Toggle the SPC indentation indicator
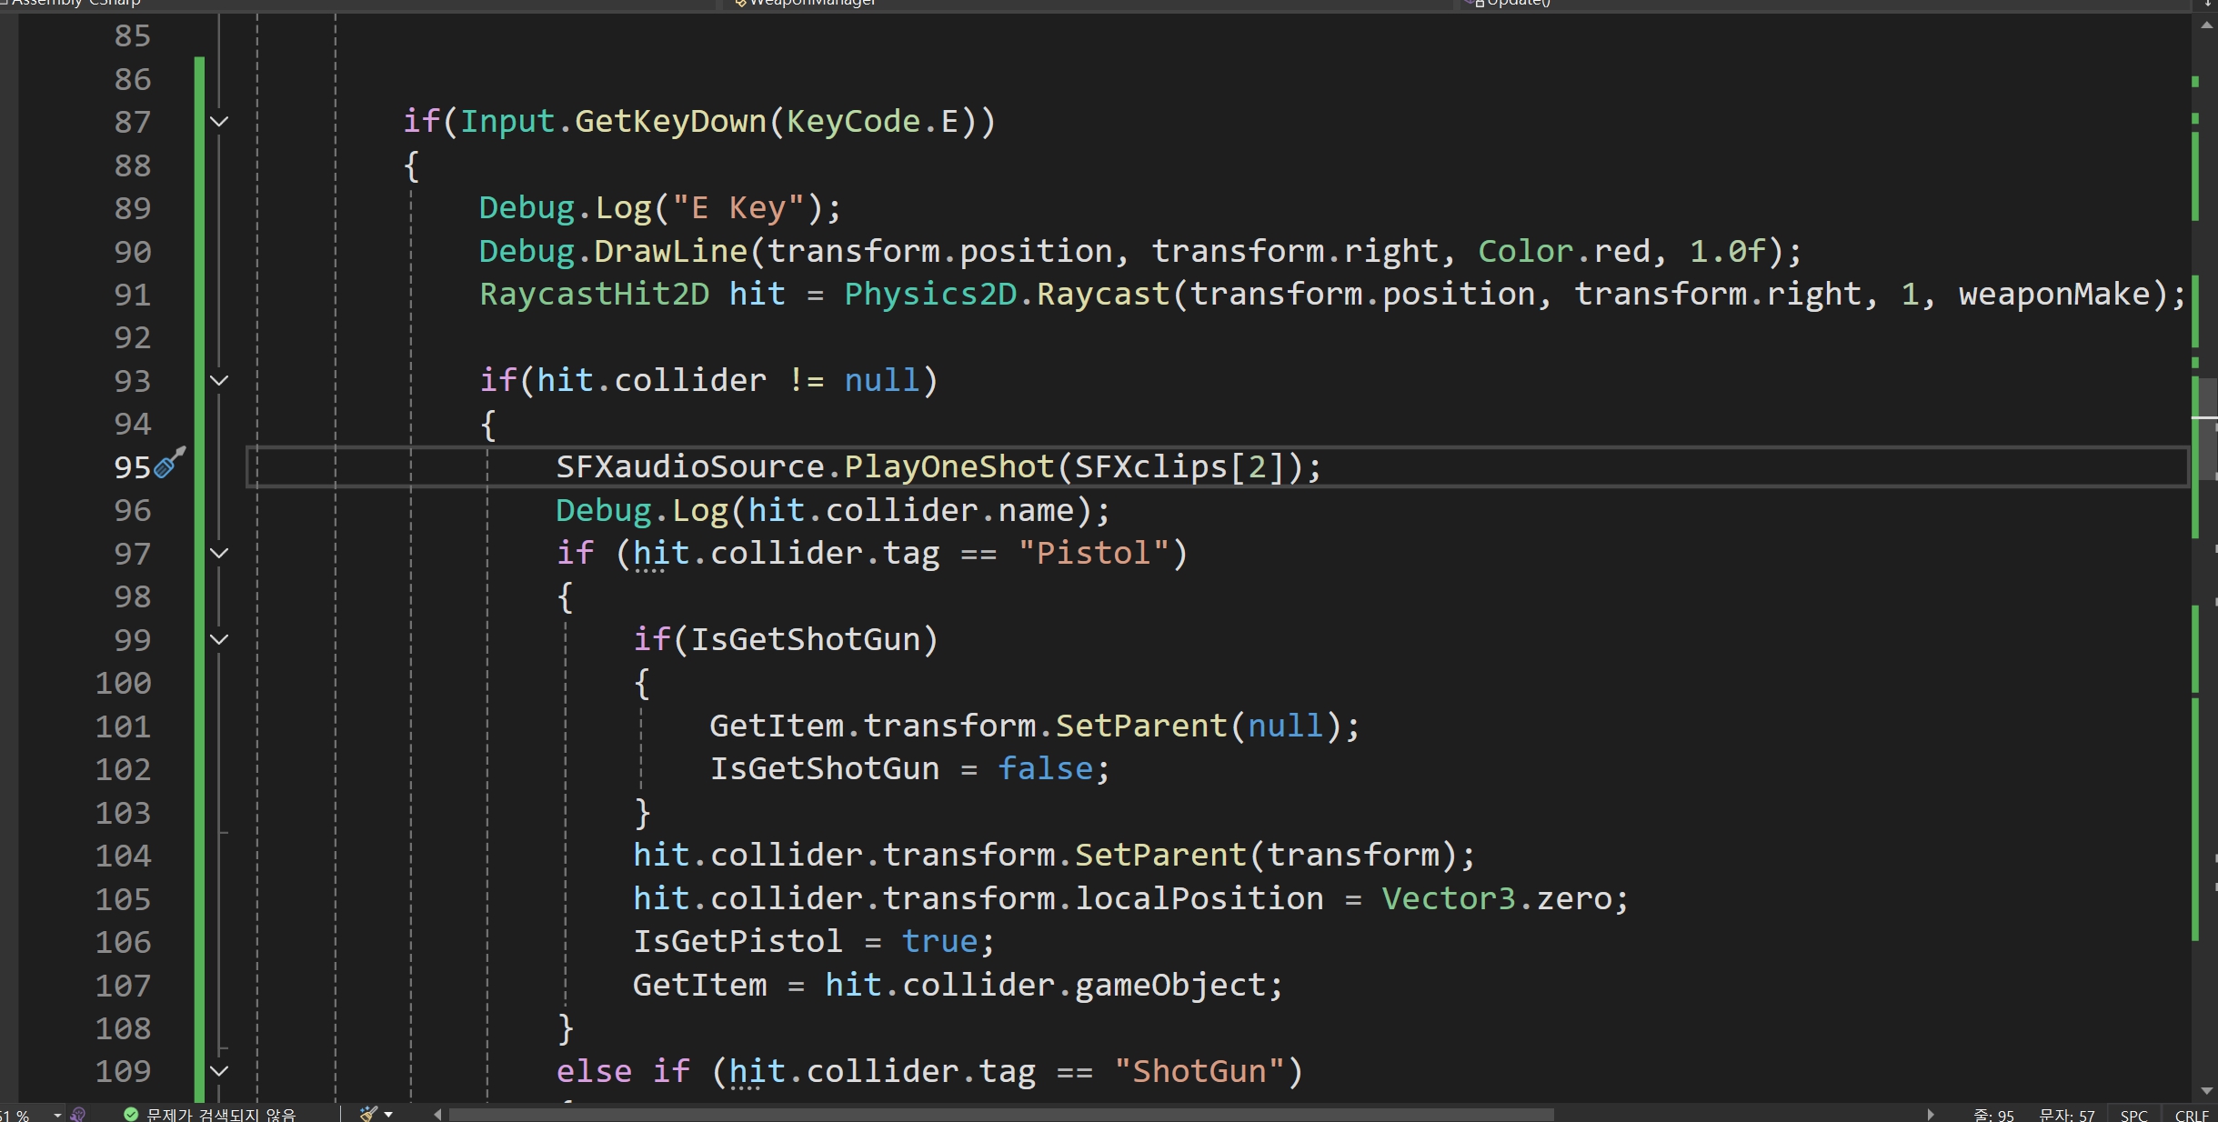 [2133, 1115]
